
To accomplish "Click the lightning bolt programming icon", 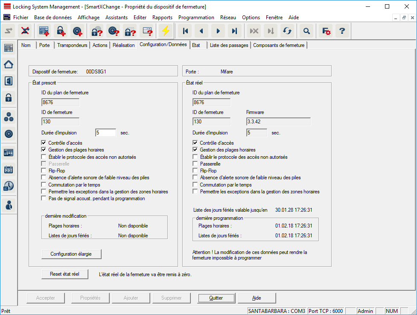I will (x=165, y=31).
